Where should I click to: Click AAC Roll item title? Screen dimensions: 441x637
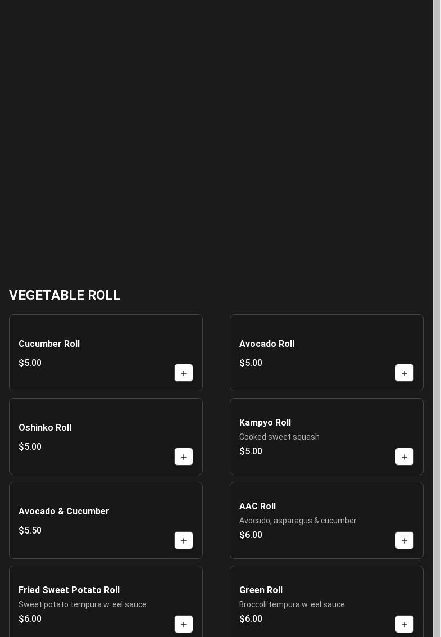(257, 507)
